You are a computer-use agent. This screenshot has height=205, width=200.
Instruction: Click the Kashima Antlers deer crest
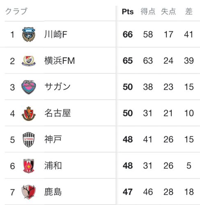tap(29, 192)
